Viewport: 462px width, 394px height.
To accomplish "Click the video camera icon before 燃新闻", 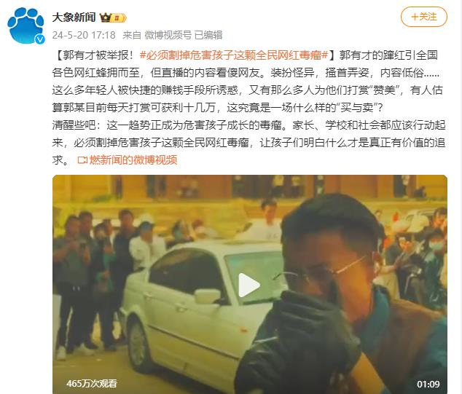I will click(x=82, y=160).
